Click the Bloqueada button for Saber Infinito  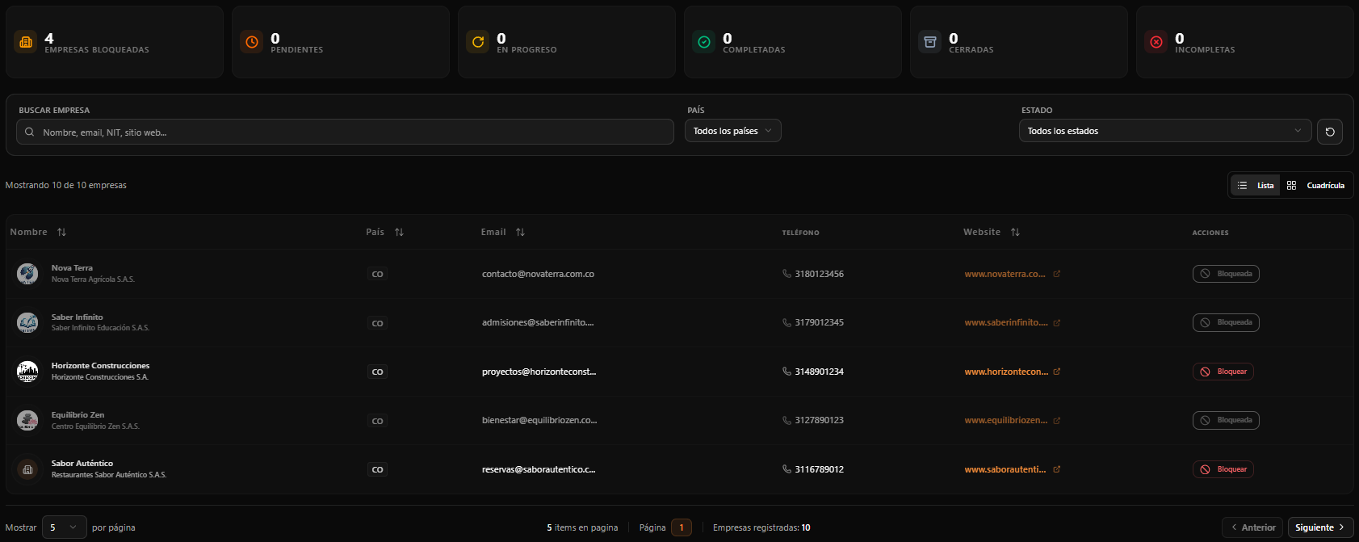tap(1226, 322)
